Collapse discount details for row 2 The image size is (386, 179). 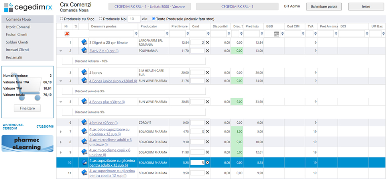[x=61, y=51]
